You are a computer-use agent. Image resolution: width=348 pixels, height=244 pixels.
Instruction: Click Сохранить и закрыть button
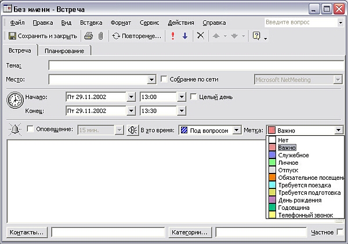(42, 36)
